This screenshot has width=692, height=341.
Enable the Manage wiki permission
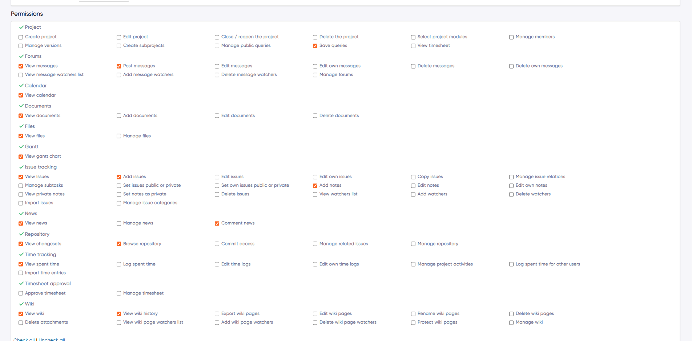point(511,322)
